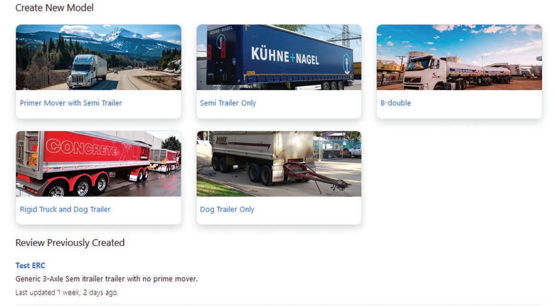This screenshot has width=556, height=306.
Task: Click the mountain highway truck thumbnail
Action: pyautogui.click(x=99, y=57)
